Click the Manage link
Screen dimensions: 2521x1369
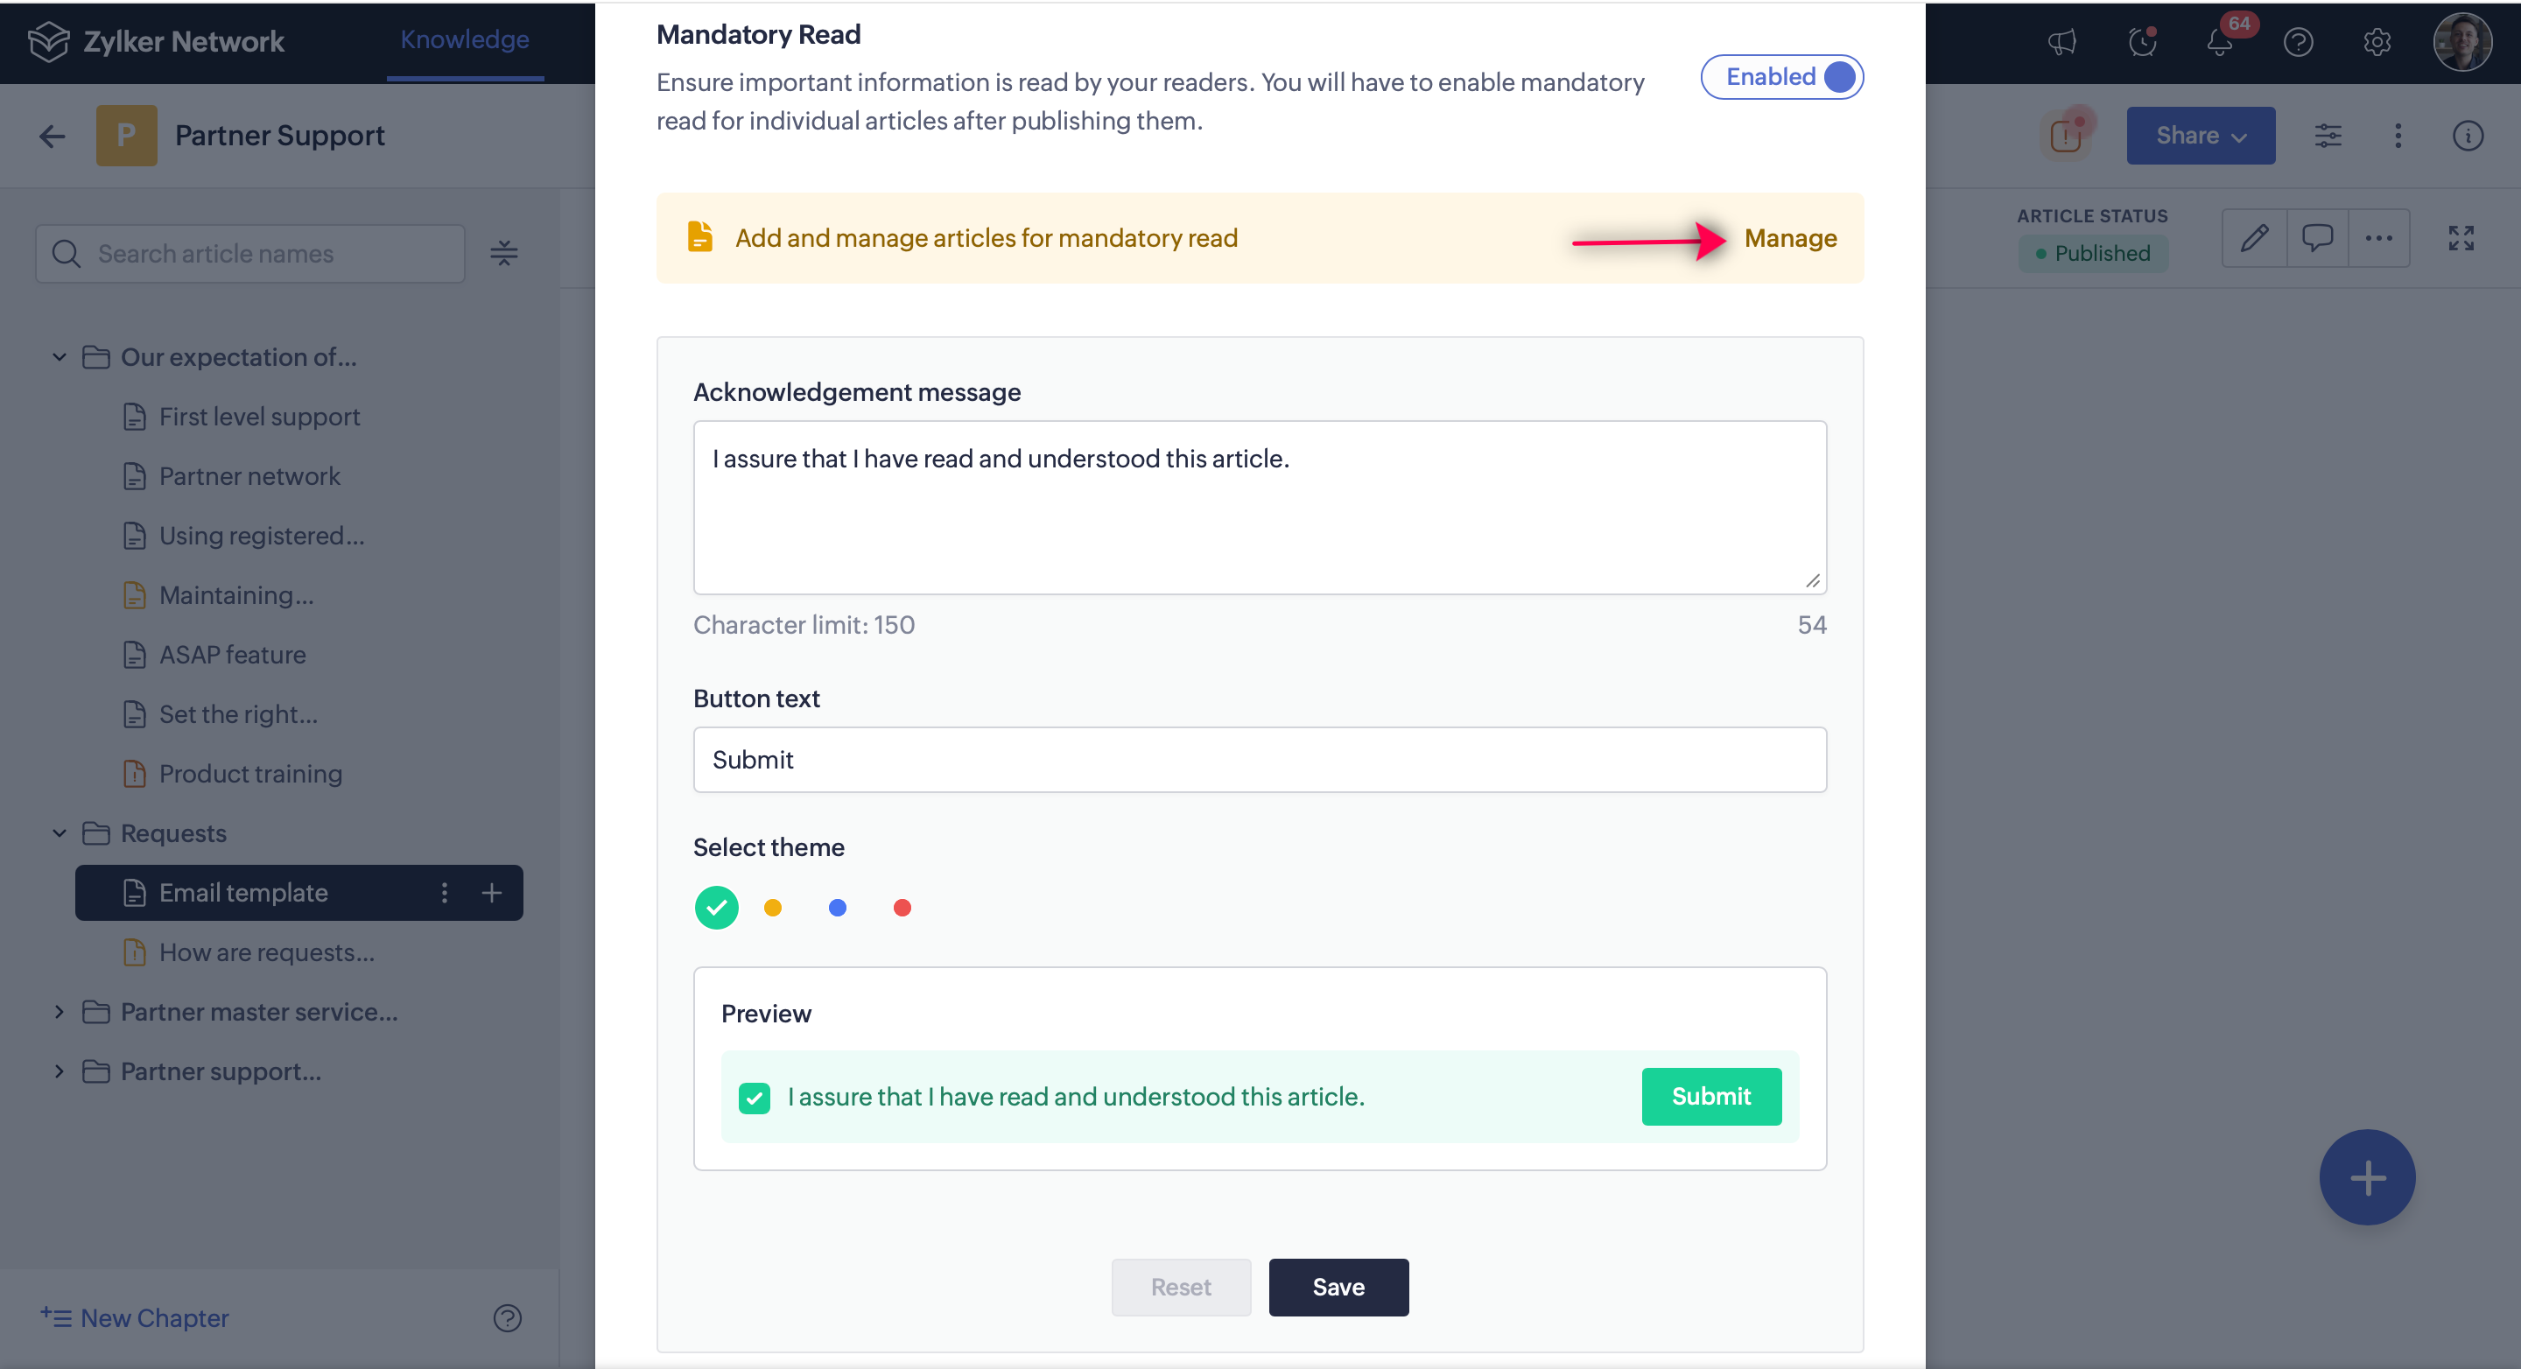point(1790,239)
